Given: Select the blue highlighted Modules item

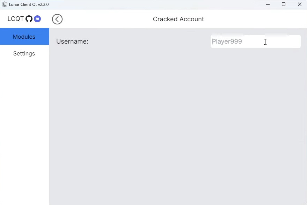Looking at the screenshot, I should (x=24, y=37).
